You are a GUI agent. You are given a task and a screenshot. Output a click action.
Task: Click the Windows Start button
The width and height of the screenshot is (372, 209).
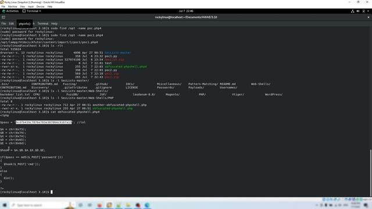click(x=5, y=205)
